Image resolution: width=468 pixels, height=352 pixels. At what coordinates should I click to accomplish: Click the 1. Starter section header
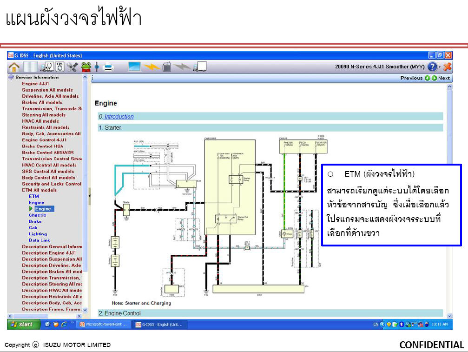click(x=270, y=128)
